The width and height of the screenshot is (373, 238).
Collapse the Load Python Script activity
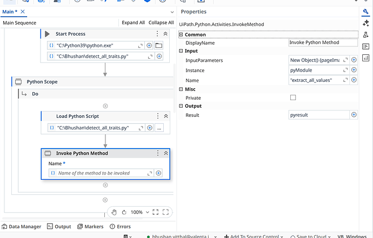pyautogui.click(x=166, y=116)
